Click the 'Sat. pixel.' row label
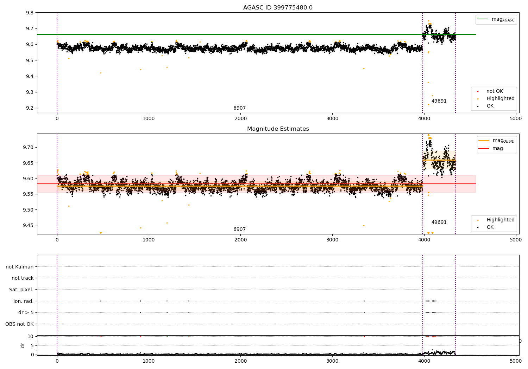528x369 pixels. click(21, 290)
